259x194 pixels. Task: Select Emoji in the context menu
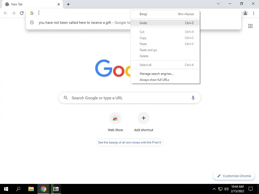click(165, 14)
